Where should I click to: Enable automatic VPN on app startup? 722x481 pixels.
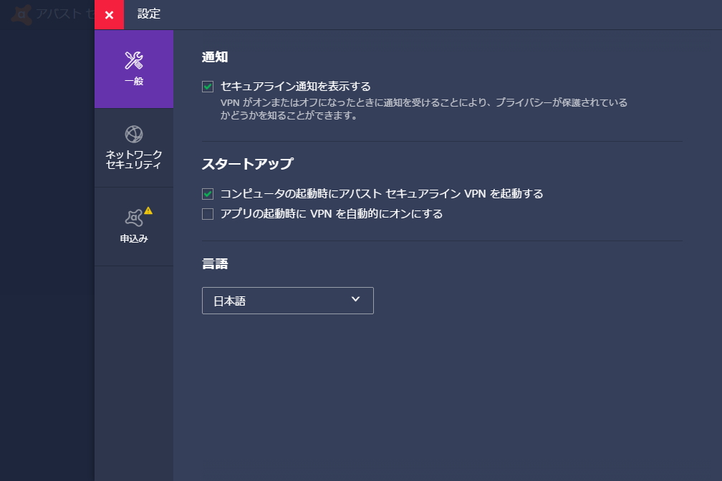[x=208, y=213]
